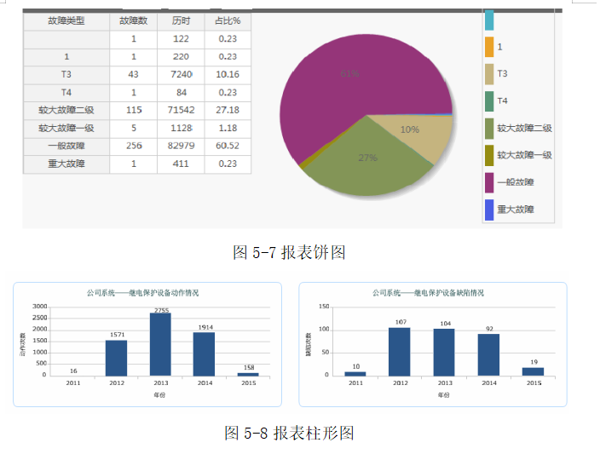Click the 图 5-8 报表柱形图 caption
600x454 pixels.
(289, 433)
